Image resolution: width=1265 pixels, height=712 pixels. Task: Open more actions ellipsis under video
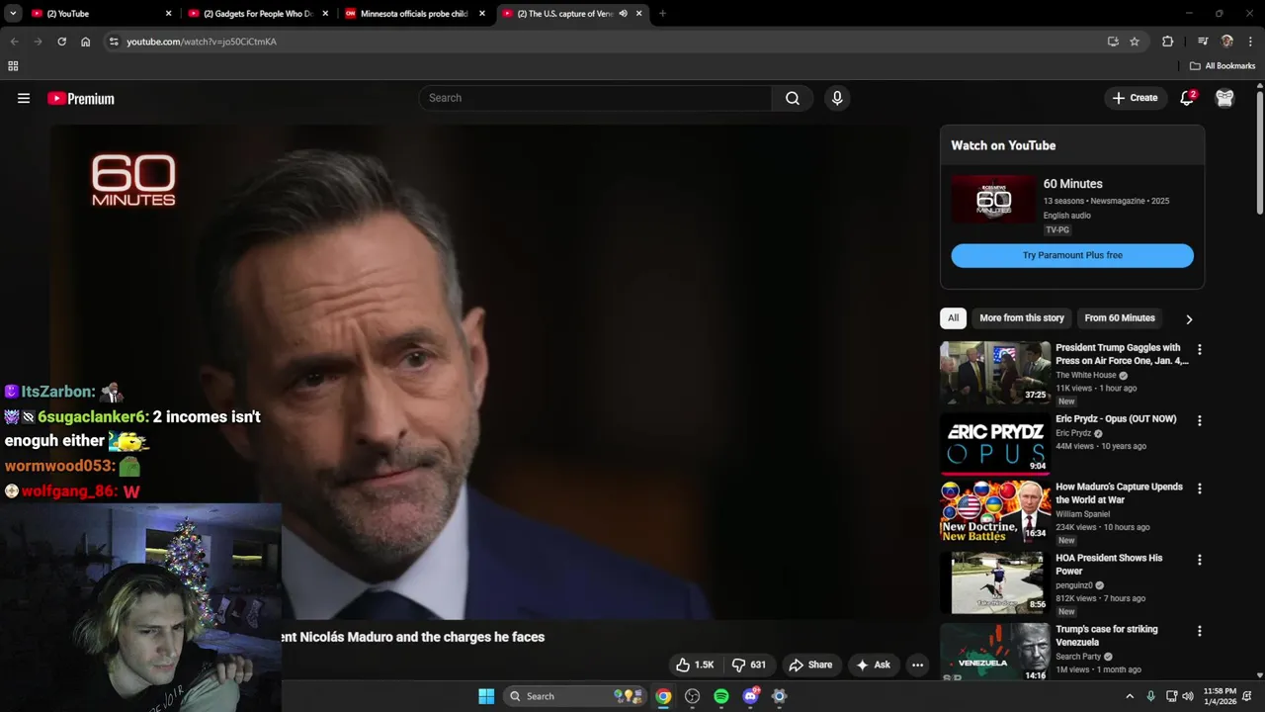coord(917,665)
